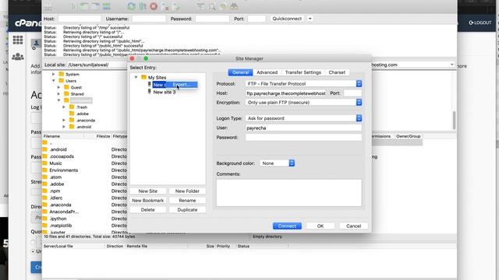The image size is (499, 280).
Task: Toggle remote directory tree toolbar icon
Action: click(x=95, y=6)
